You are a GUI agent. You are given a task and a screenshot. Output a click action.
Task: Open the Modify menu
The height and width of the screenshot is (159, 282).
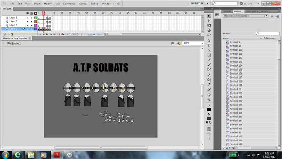pyautogui.click(x=48, y=4)
